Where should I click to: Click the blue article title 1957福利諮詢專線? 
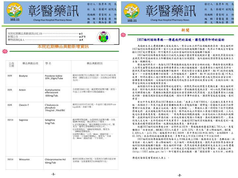click(x=180, y=40)
